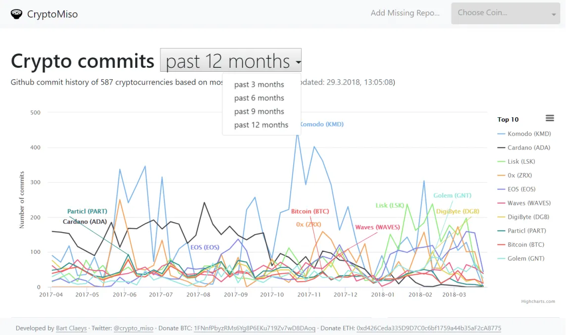Open @crypto_miso Twitter link
Screen dimensions: 567x335
pyautogui.click(x=133, y=328)
